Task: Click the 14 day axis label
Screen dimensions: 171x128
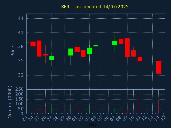Action: coord(157,118)
